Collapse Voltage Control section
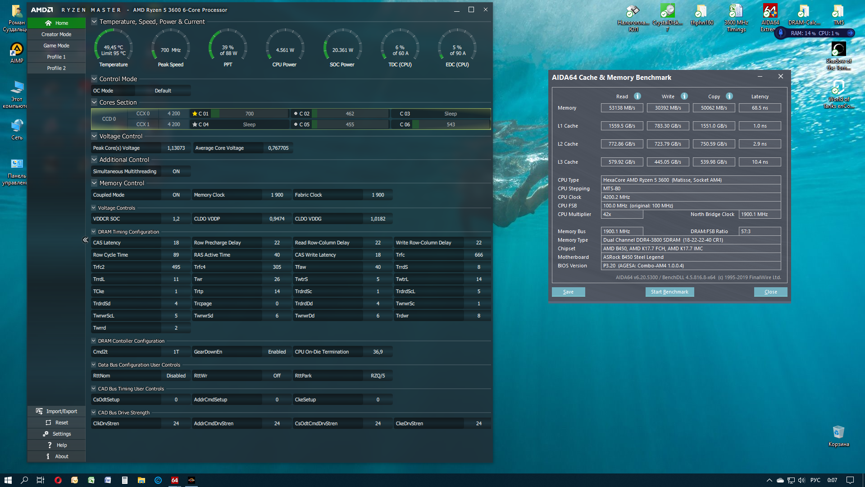865x487 pixels. 94,136
